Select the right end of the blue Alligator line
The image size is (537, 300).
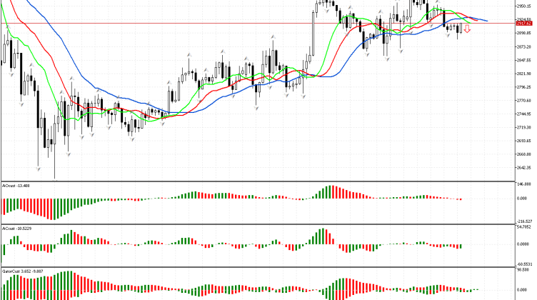coord(487,21)
